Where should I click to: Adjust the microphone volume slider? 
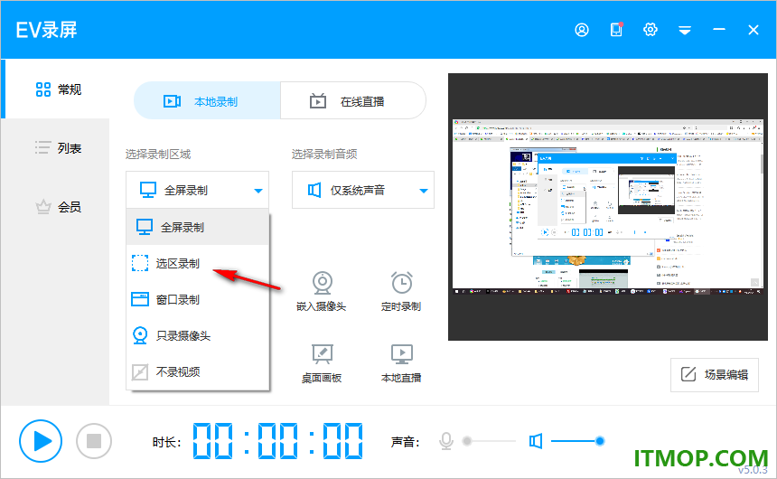click(489, 441)
